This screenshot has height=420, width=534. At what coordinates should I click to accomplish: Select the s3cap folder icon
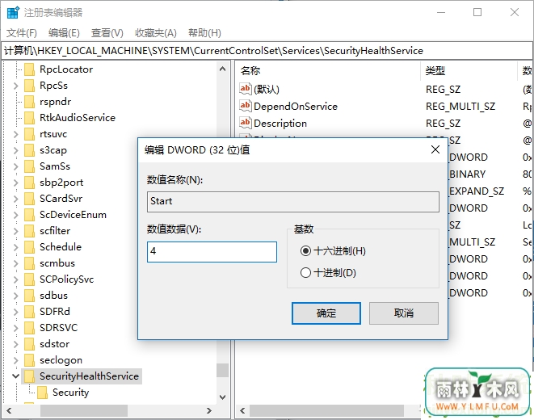click(30, 150)
